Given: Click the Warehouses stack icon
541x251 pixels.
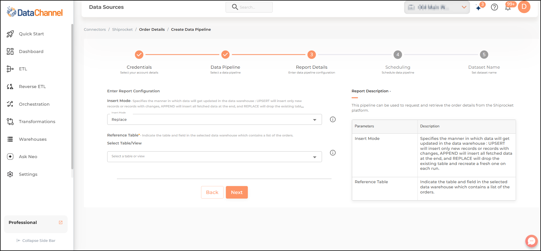Looking at the screenshot, I should 10,139.
